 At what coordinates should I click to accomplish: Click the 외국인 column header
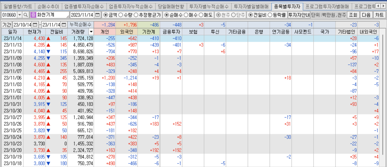click(x=127, y=32)
